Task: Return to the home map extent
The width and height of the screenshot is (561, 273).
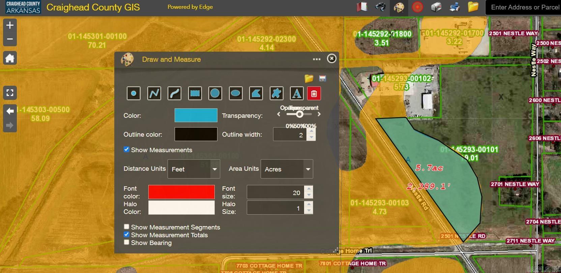Action: tap(10, 58)
